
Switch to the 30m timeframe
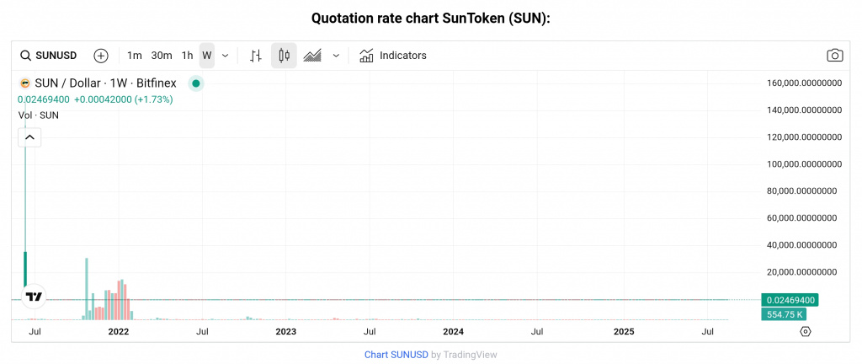(x=162, y=56)
